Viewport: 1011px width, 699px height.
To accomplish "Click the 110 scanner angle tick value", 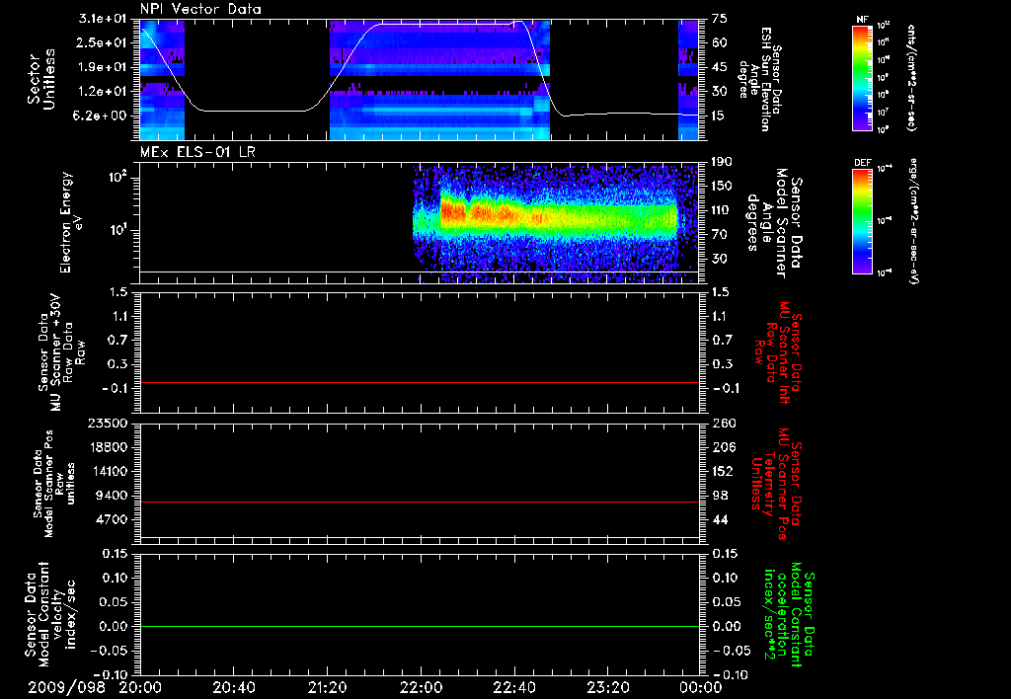I will click(x=722, y=210).
